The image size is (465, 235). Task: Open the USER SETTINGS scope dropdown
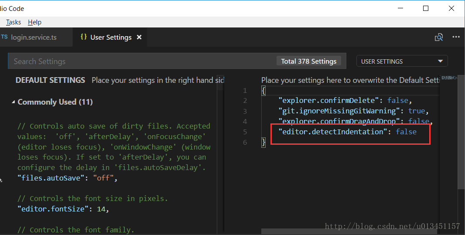402,61
